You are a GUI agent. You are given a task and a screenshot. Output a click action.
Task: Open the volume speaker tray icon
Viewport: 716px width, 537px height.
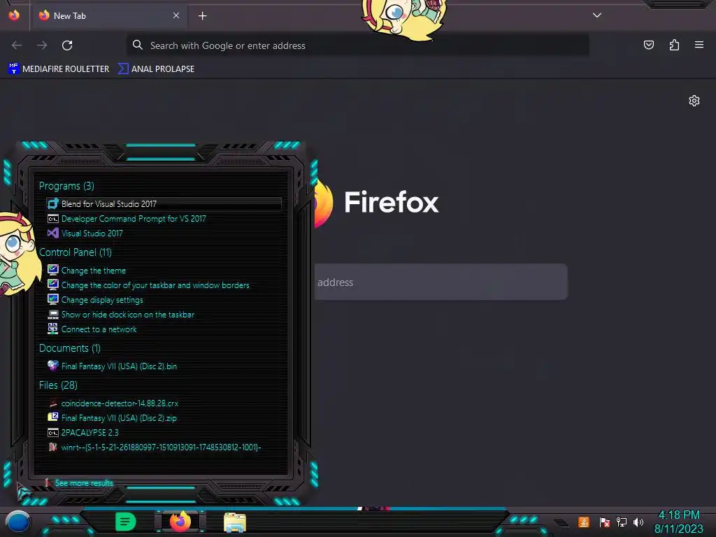point(638,522)
